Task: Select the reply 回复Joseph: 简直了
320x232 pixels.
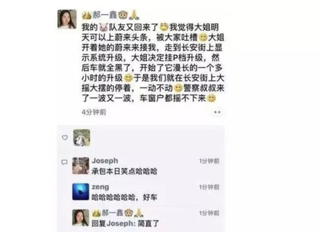Action: [125, 224]
